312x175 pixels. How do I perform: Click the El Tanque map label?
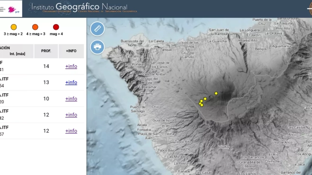click(164, 50)
